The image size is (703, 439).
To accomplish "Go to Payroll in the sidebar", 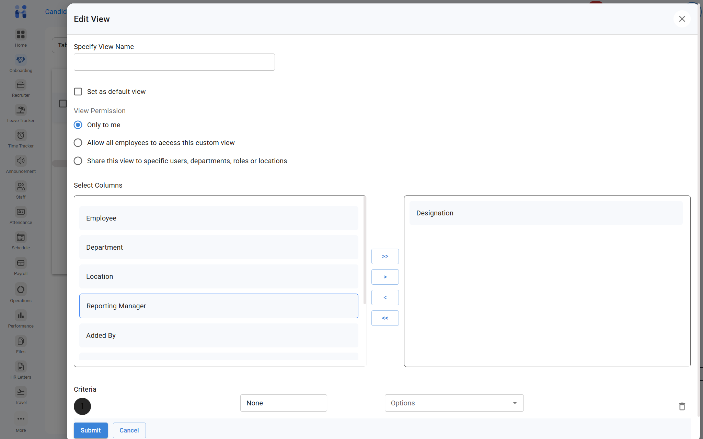I will (21, 263).
